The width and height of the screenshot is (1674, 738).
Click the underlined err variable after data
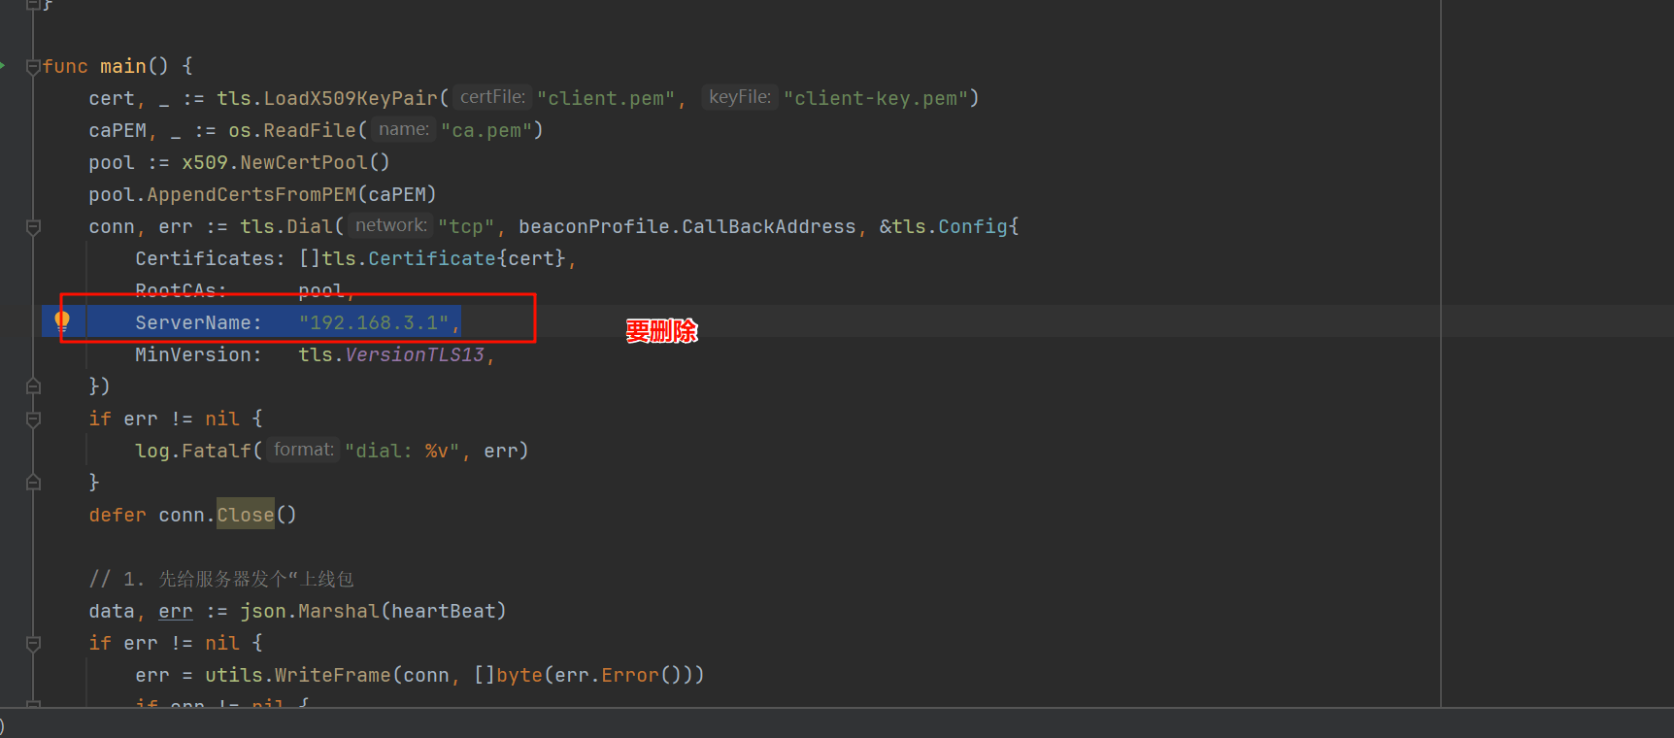(x=176, y=612)
